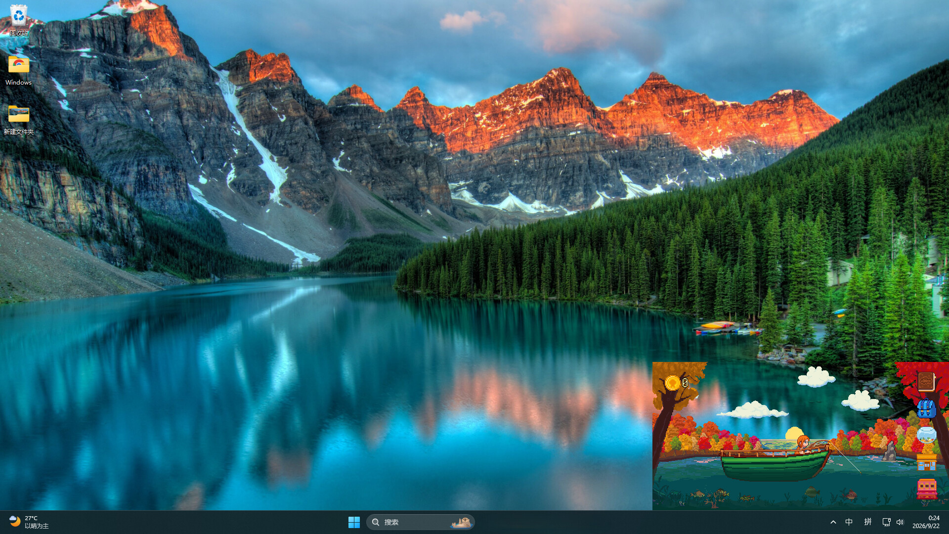Image resolution: width=949 pixels, height=534 pixels.
Task: Click the 搜索 taskbar search box
Action: 421,522
